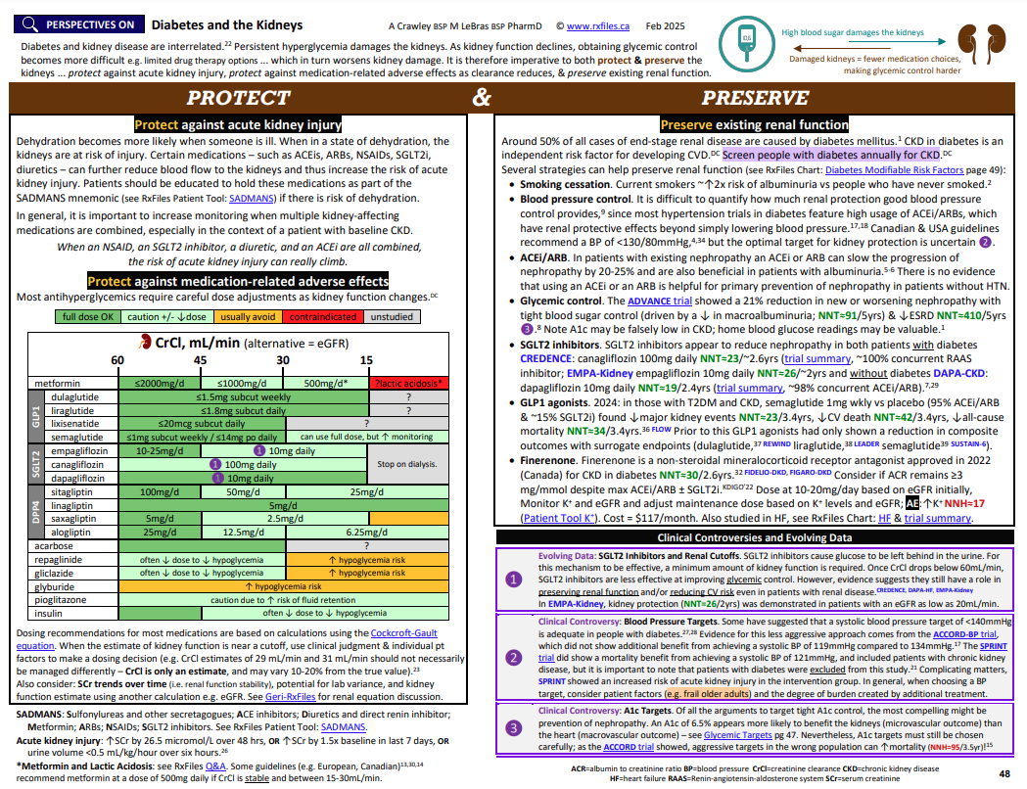
Task: Click bold DAPA-CKD in SGLT2 inhibitors bullet
Action: (x=958, y=373)
